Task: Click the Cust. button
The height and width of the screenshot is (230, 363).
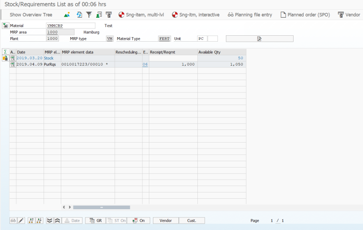Action: 191,220
